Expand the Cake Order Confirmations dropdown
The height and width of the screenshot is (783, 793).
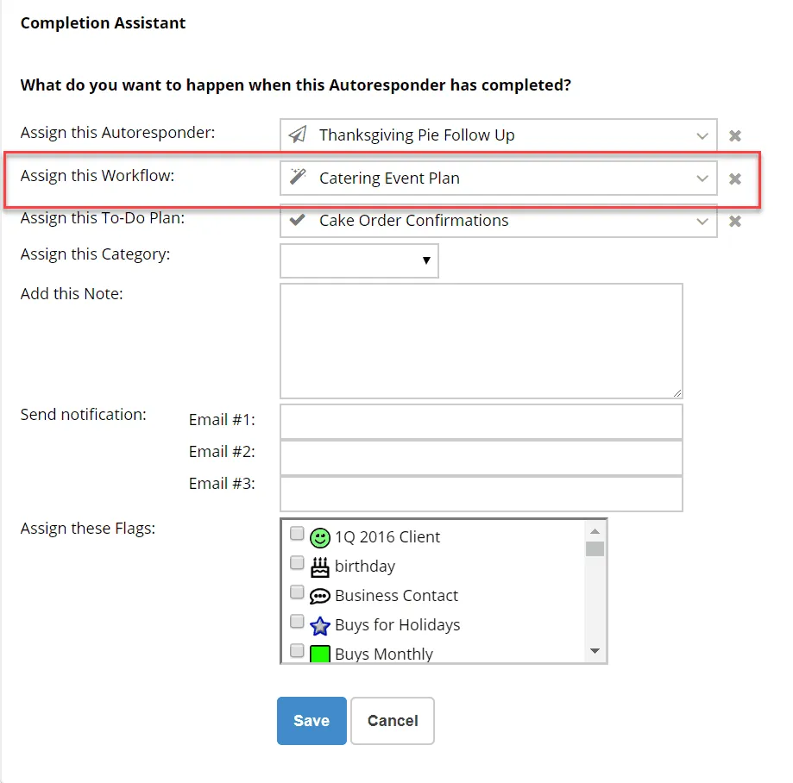(x=498, y=221)
